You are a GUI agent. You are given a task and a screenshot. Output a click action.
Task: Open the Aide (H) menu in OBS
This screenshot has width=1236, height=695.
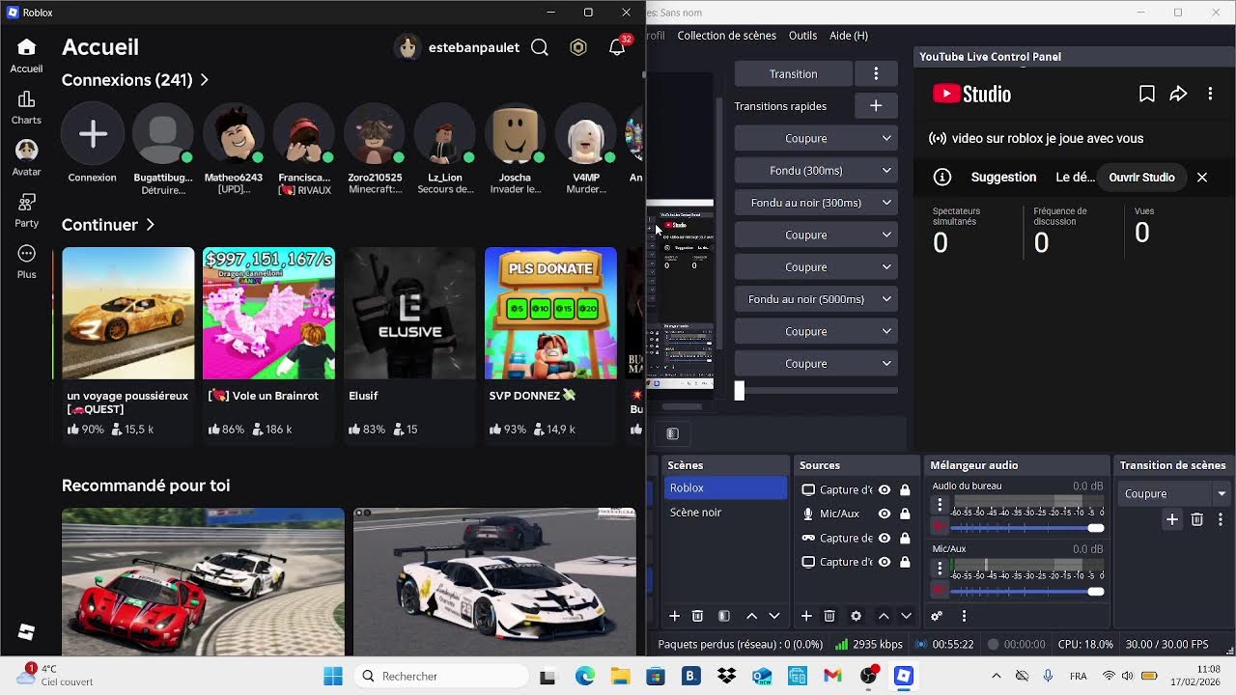pyautogui.click(x=849, y=36)
